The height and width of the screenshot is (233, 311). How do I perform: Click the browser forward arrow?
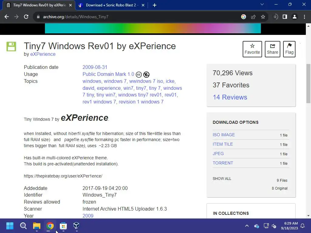16,17
